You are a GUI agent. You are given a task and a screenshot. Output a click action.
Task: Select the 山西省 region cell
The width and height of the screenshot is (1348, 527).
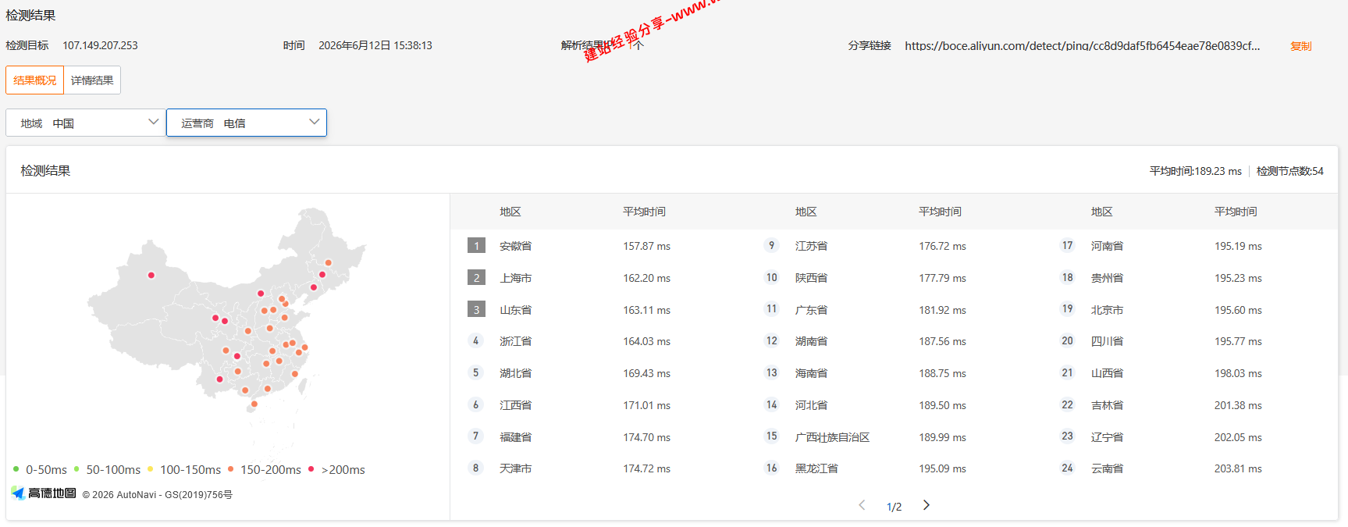tap(1107, 373)
